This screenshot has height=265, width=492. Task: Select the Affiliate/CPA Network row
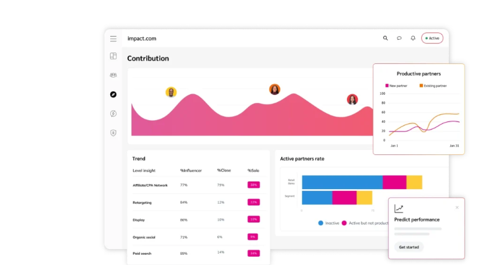click(150, 185)
